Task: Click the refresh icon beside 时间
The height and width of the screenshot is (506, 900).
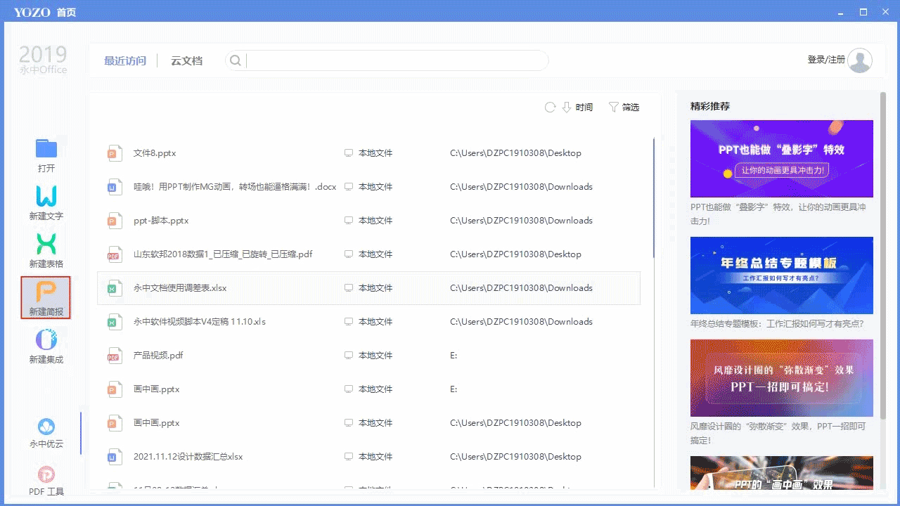Action: pyautogui.click(x=550, y=108)
